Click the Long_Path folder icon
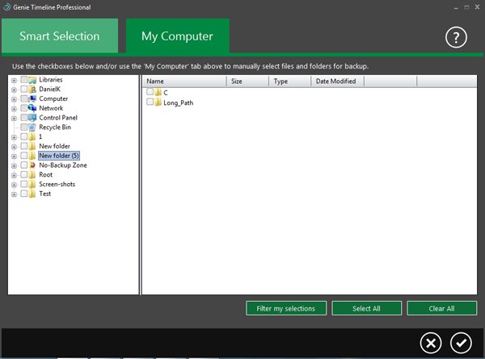The height and width of the screenshot is (359, 485). [x=158, y=102]
